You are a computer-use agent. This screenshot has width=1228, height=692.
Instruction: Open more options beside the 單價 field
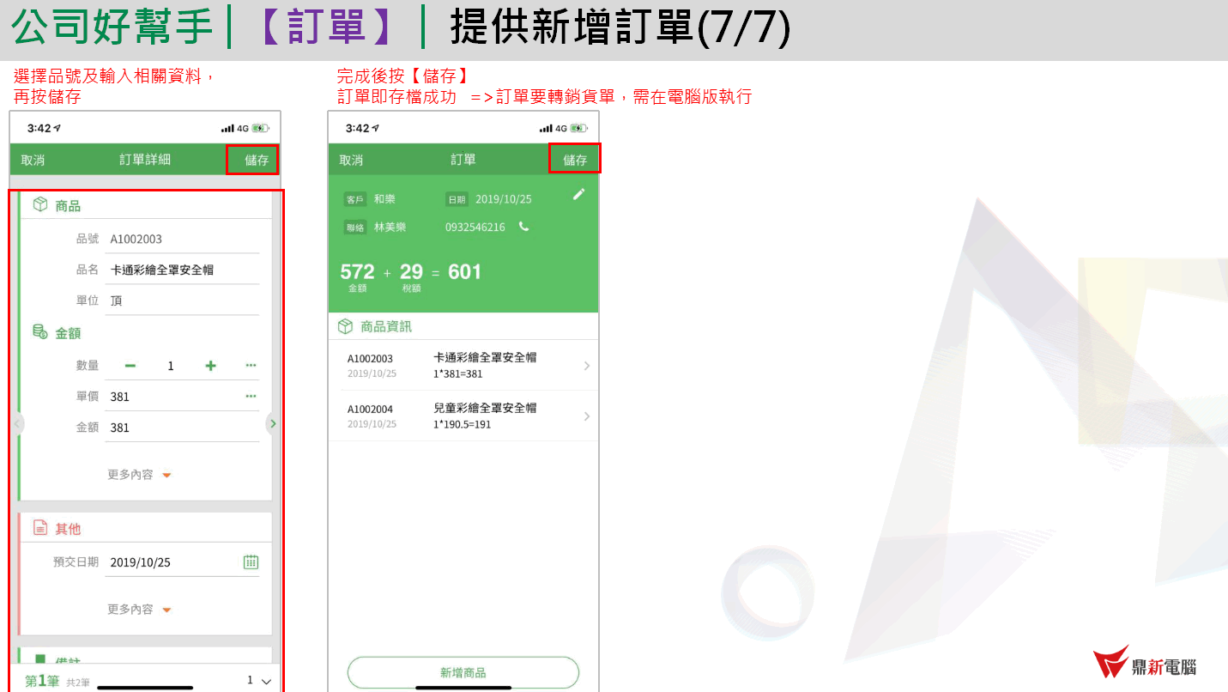click(251, 396)
